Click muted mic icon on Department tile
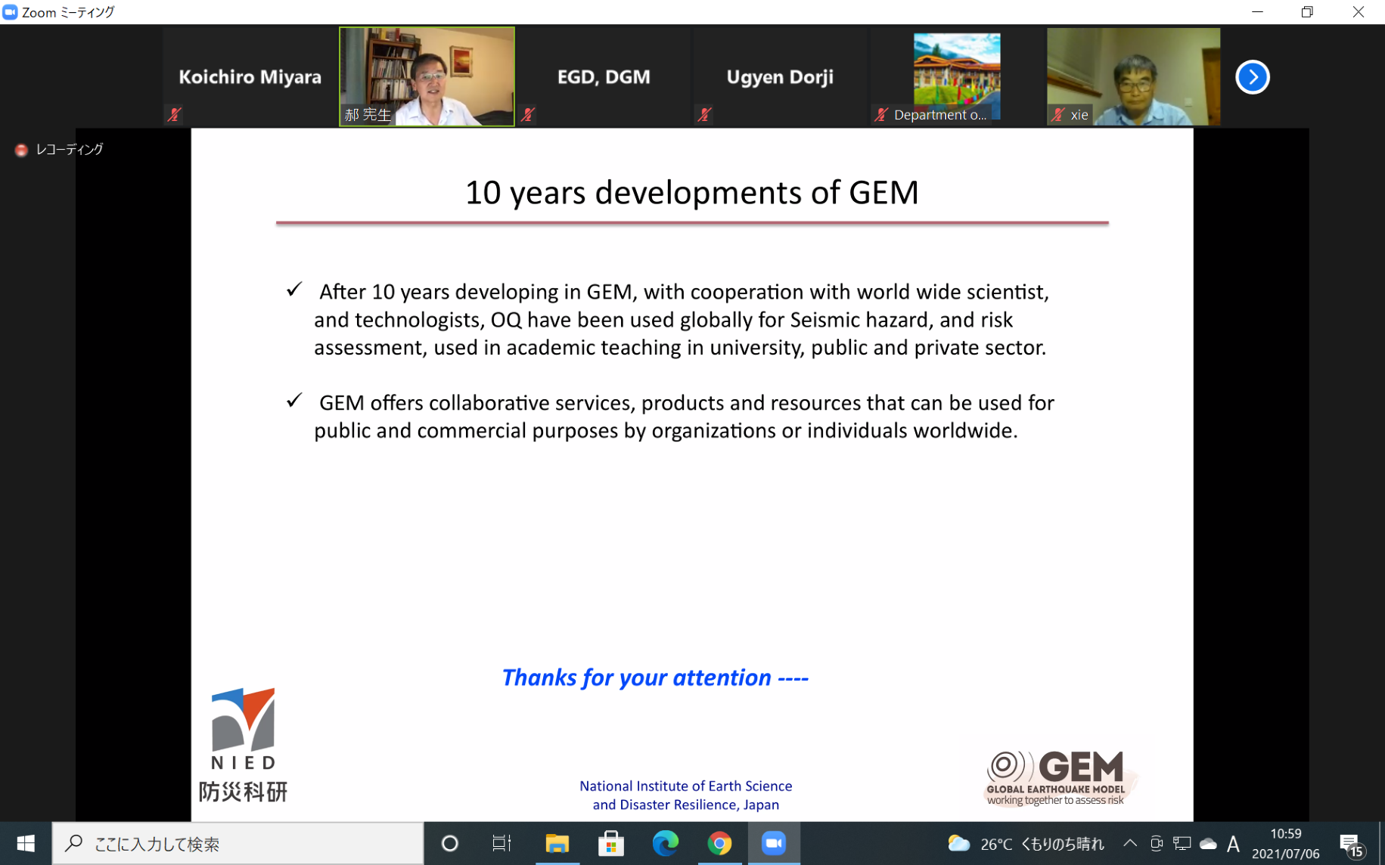The height and width of the screenshot is (865, 1385). (x=881, y=115)
